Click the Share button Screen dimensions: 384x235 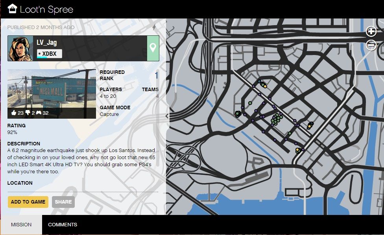pos(63,202)
